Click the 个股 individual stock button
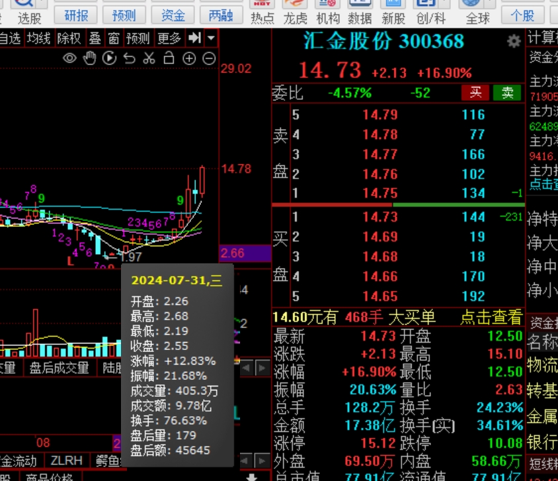 tap(522, 15)
